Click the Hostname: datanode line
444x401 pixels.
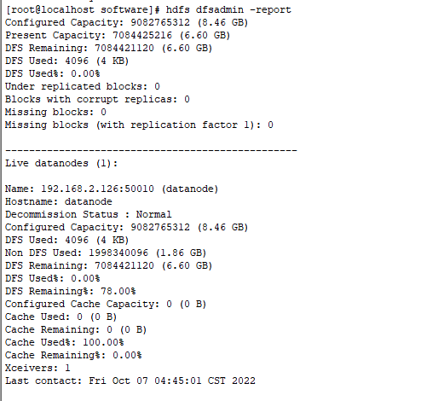(x=59, y=201)
